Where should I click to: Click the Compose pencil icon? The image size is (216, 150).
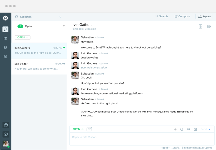click(176, 16)
